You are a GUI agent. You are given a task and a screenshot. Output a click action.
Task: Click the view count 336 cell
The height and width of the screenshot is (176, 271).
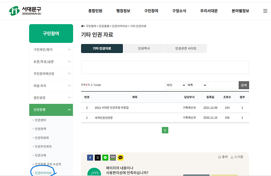tap(227, 118)
